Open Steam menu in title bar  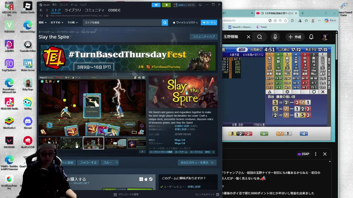44,5
